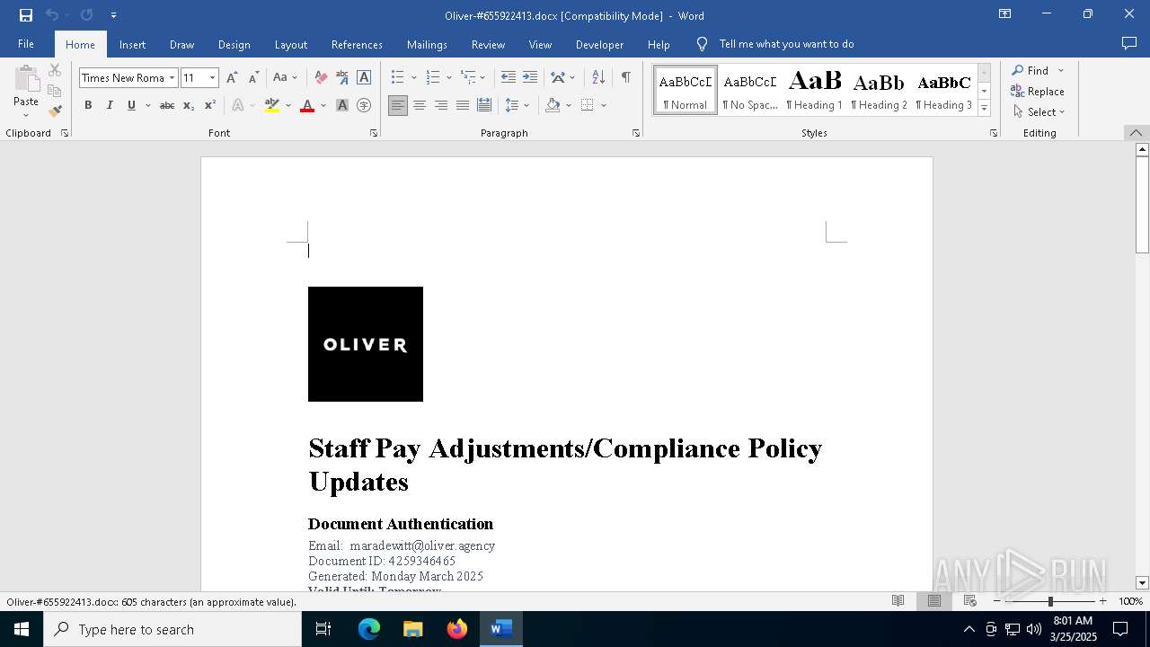Open the font size dropdown
The height and width of the screenshot is (647, 1150).
[x=213, y=78]
